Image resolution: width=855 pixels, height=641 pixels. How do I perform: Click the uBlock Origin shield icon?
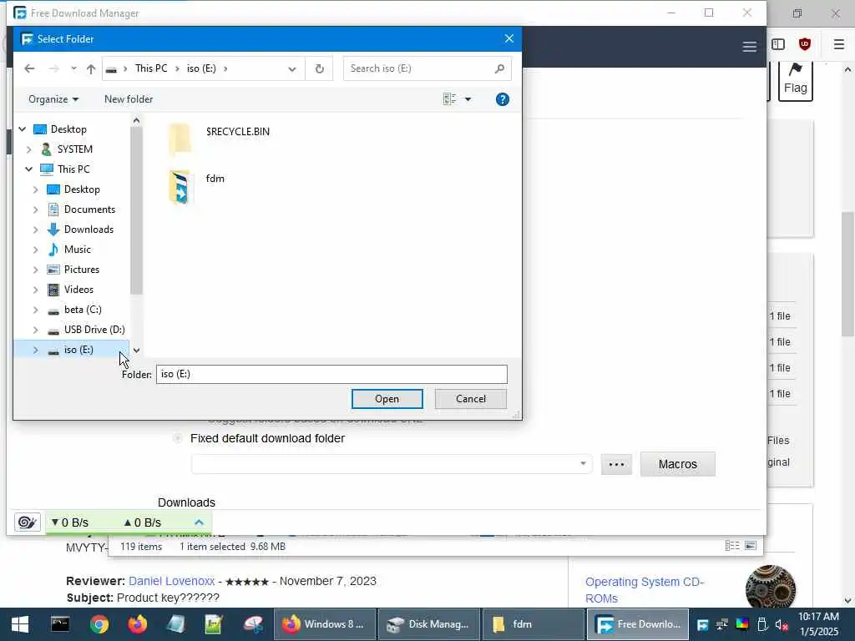(804, 44)
